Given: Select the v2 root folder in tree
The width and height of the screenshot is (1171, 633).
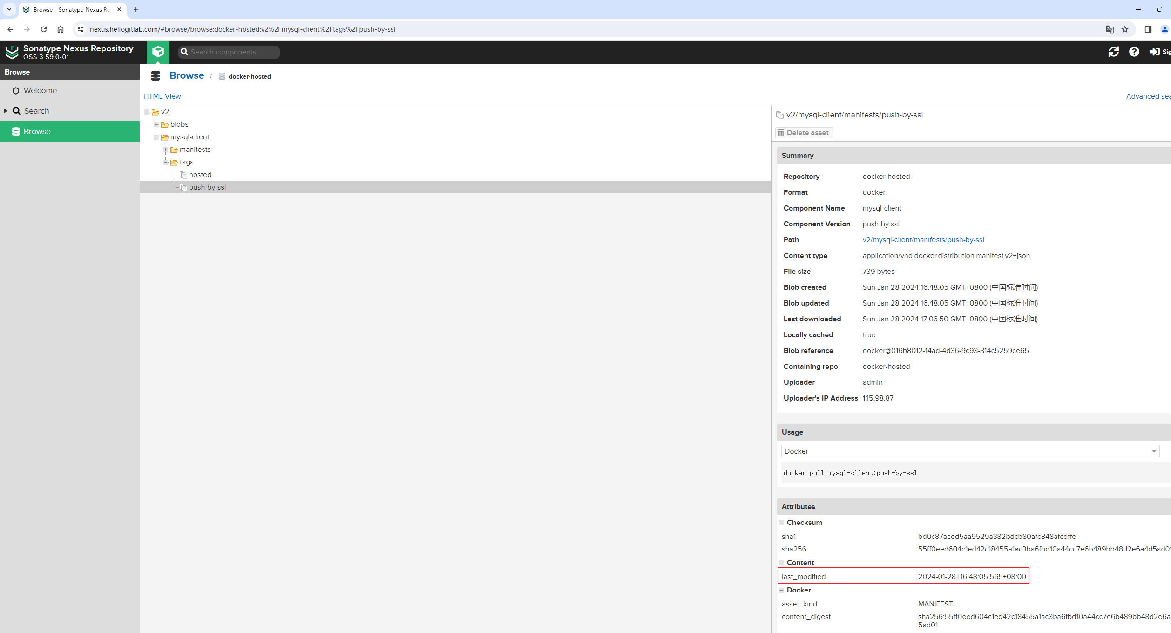Looking at the screenshot, I should tap(165, 112).
